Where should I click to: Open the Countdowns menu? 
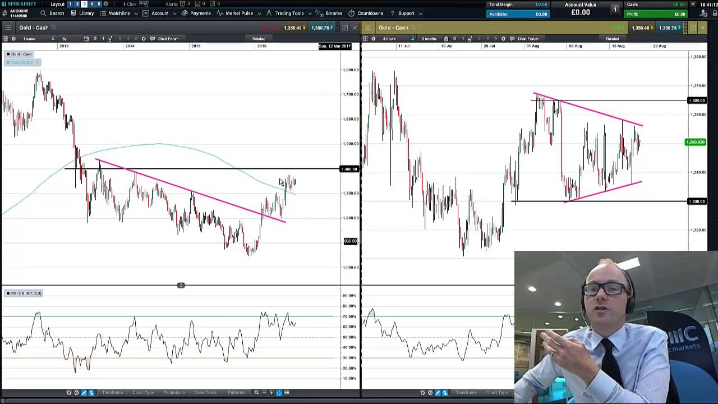coord(366,13)
